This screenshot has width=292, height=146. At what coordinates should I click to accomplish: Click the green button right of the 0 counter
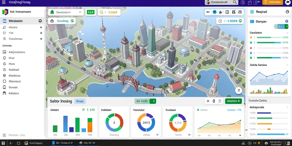click(x=234, y=101)
